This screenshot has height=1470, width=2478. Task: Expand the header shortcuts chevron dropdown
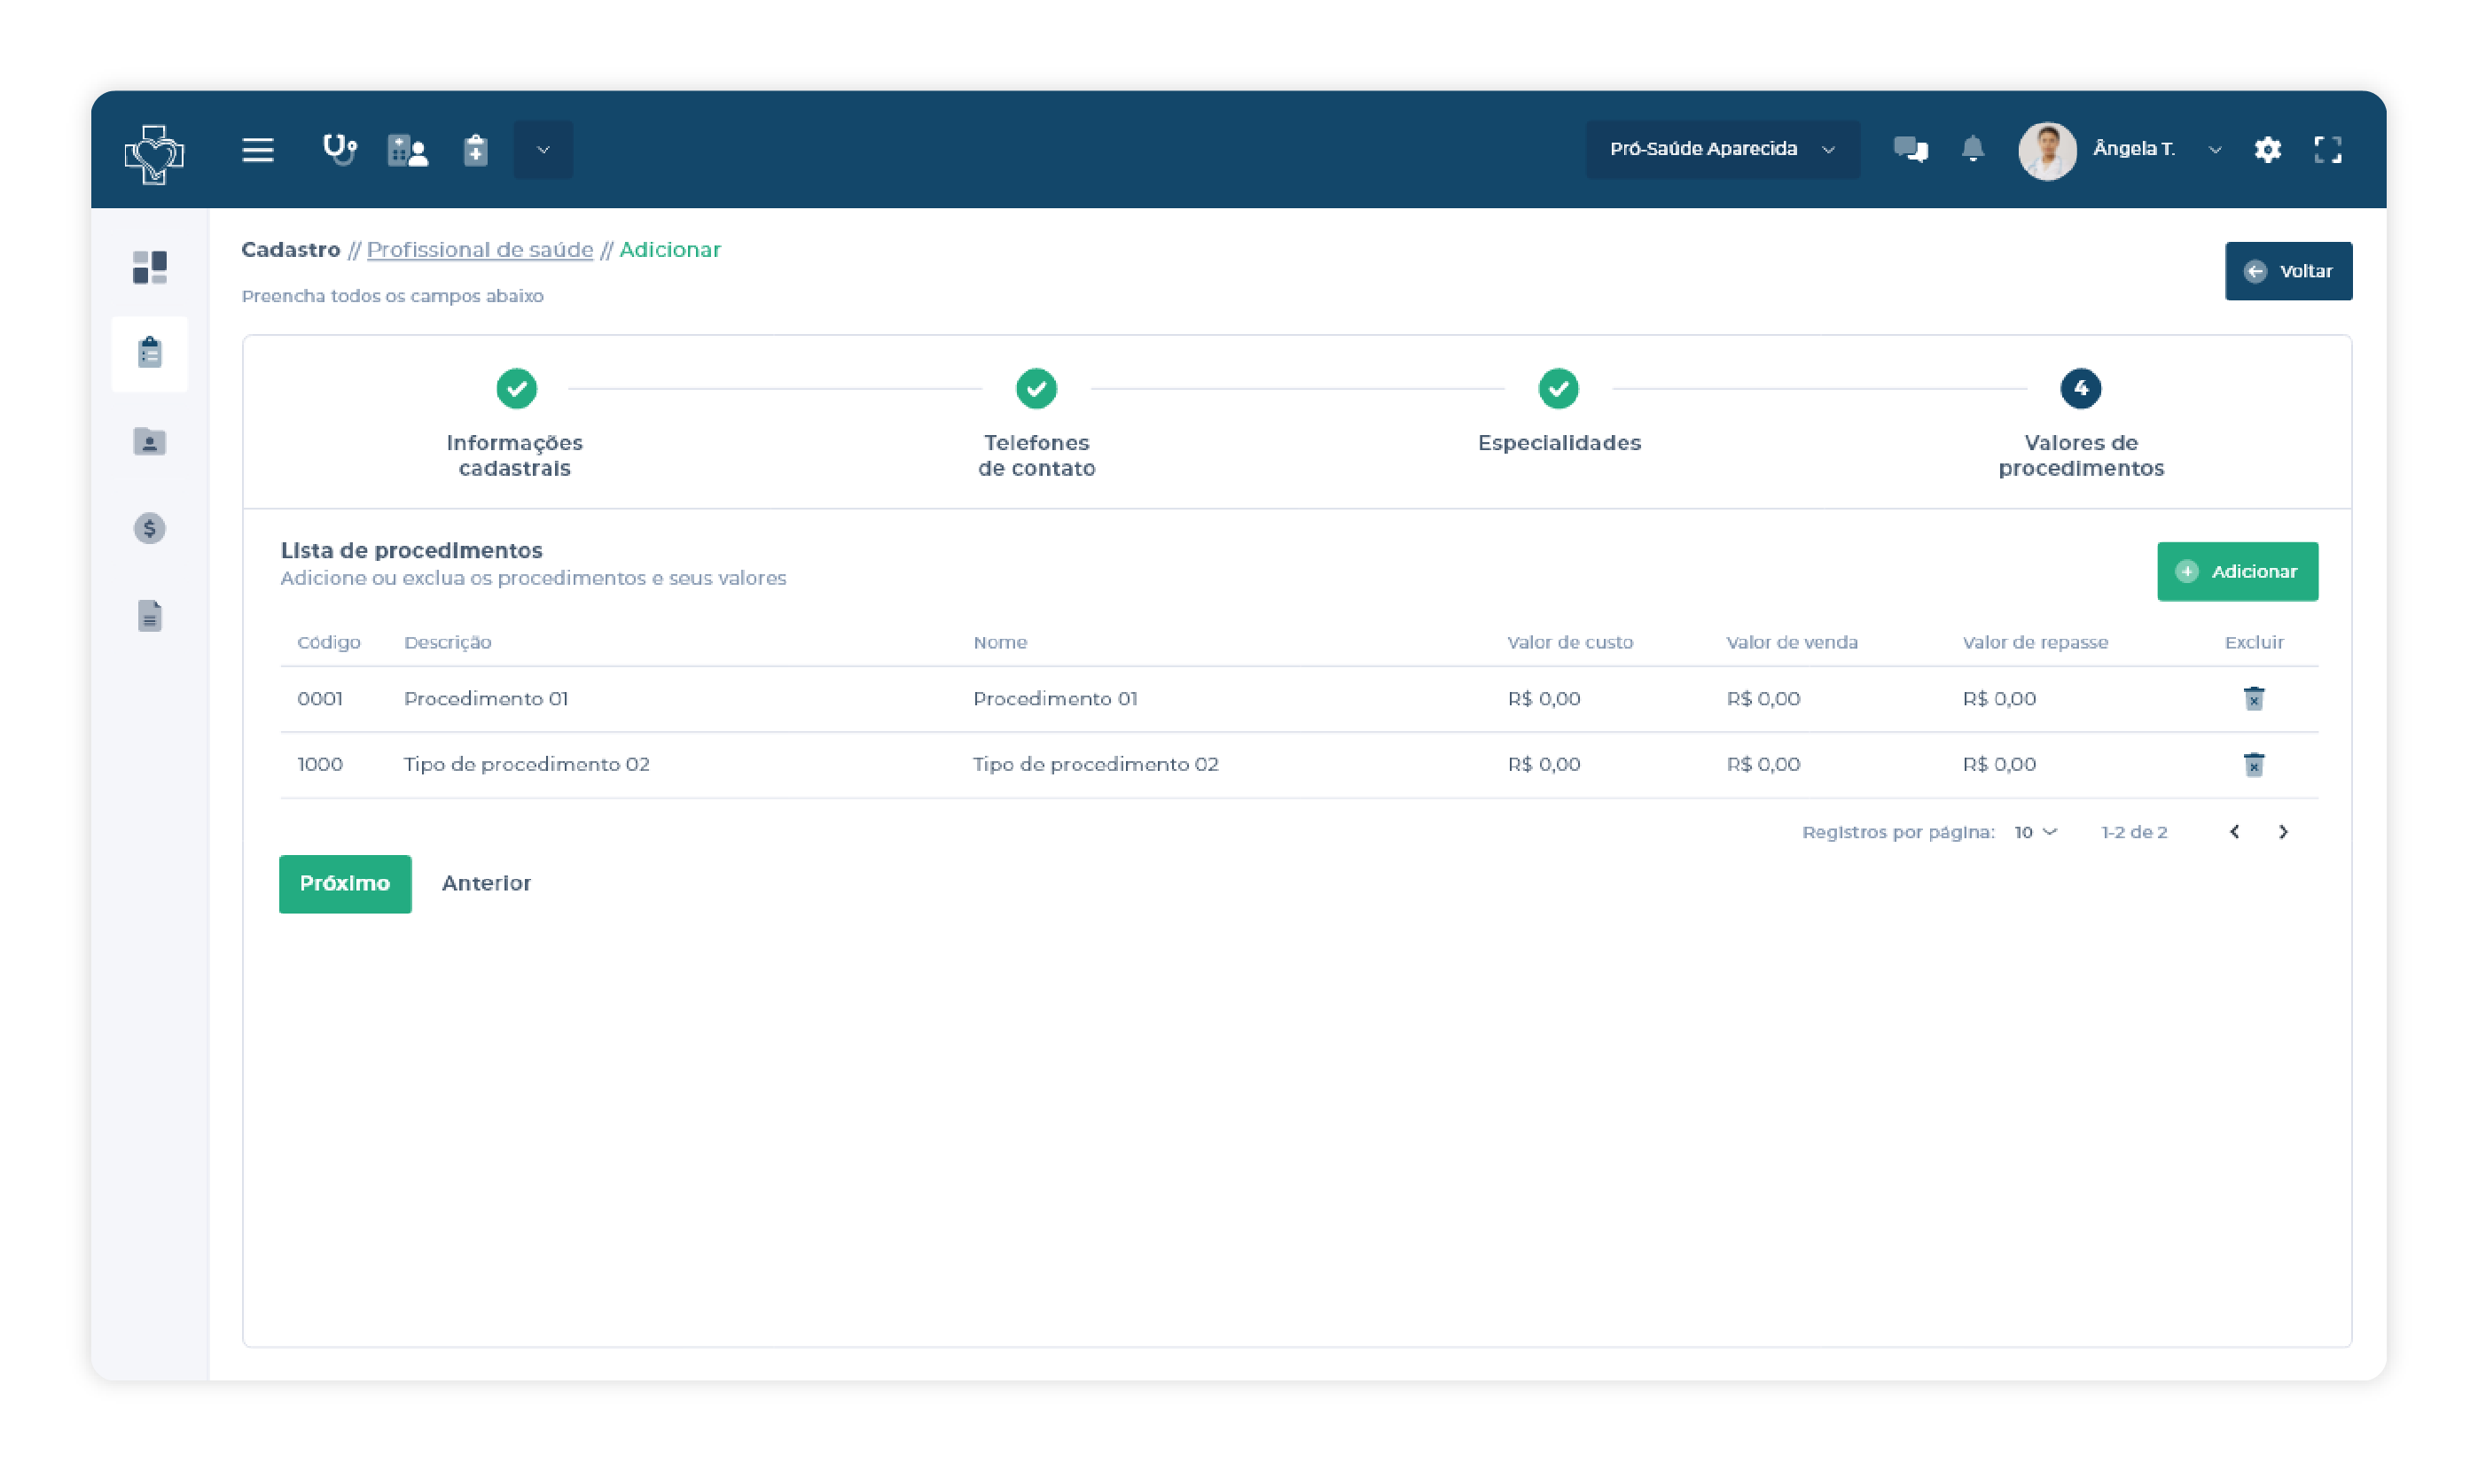tap(543, 150)
